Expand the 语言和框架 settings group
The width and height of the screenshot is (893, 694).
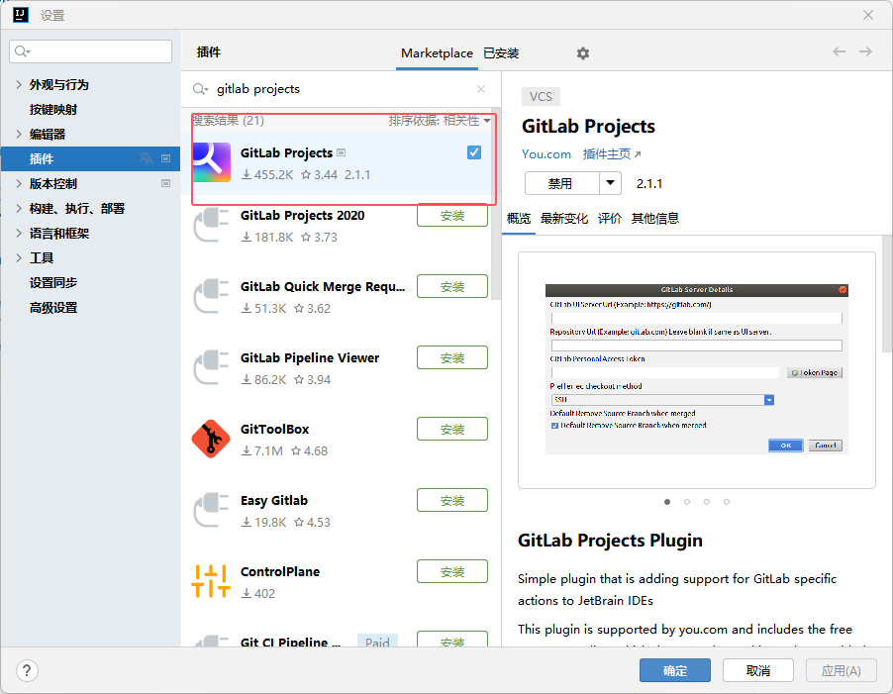[x=19, y=233]
